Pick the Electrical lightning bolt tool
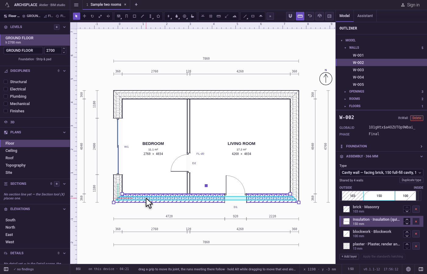 [x=169, y=16]
